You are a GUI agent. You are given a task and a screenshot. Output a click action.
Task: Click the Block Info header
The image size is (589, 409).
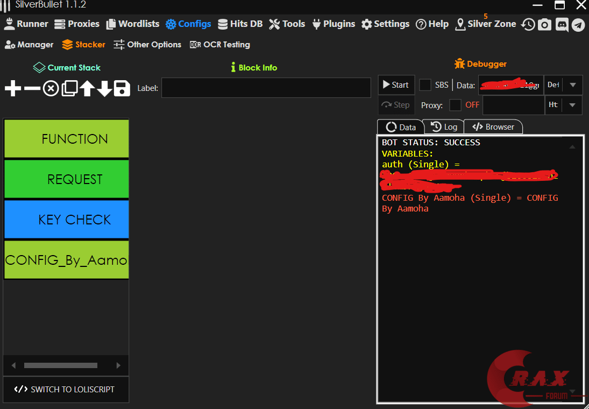point(254,68)
